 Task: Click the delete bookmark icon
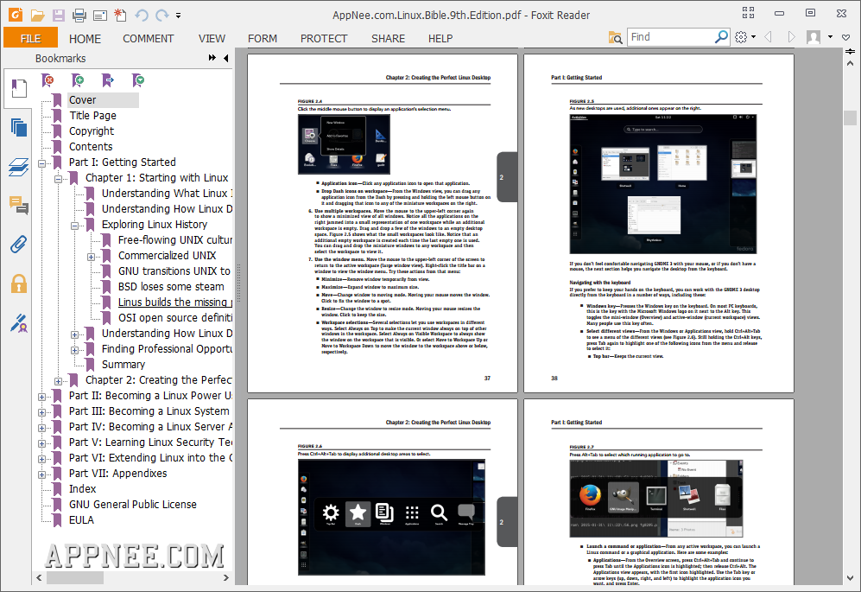click(x=48, y=80)
